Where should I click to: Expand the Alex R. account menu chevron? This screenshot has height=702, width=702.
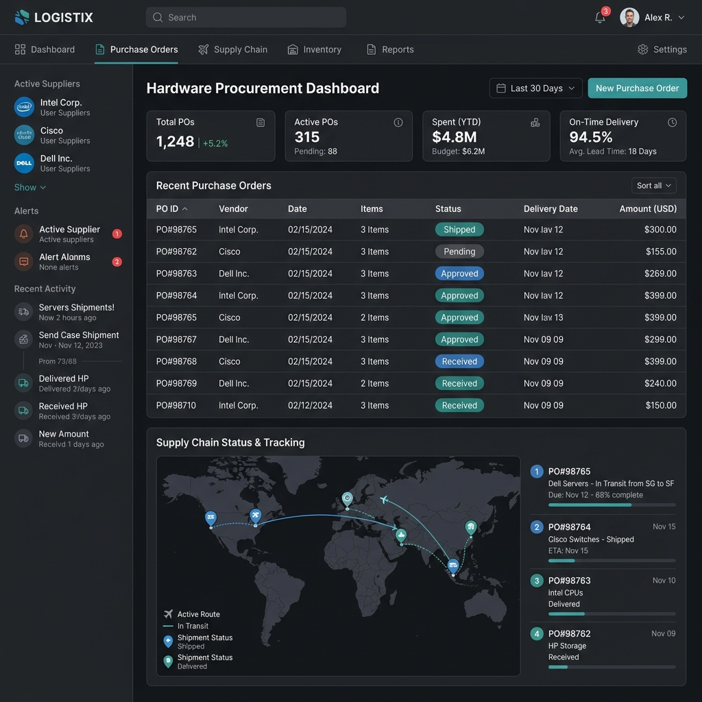pos(681,17)
